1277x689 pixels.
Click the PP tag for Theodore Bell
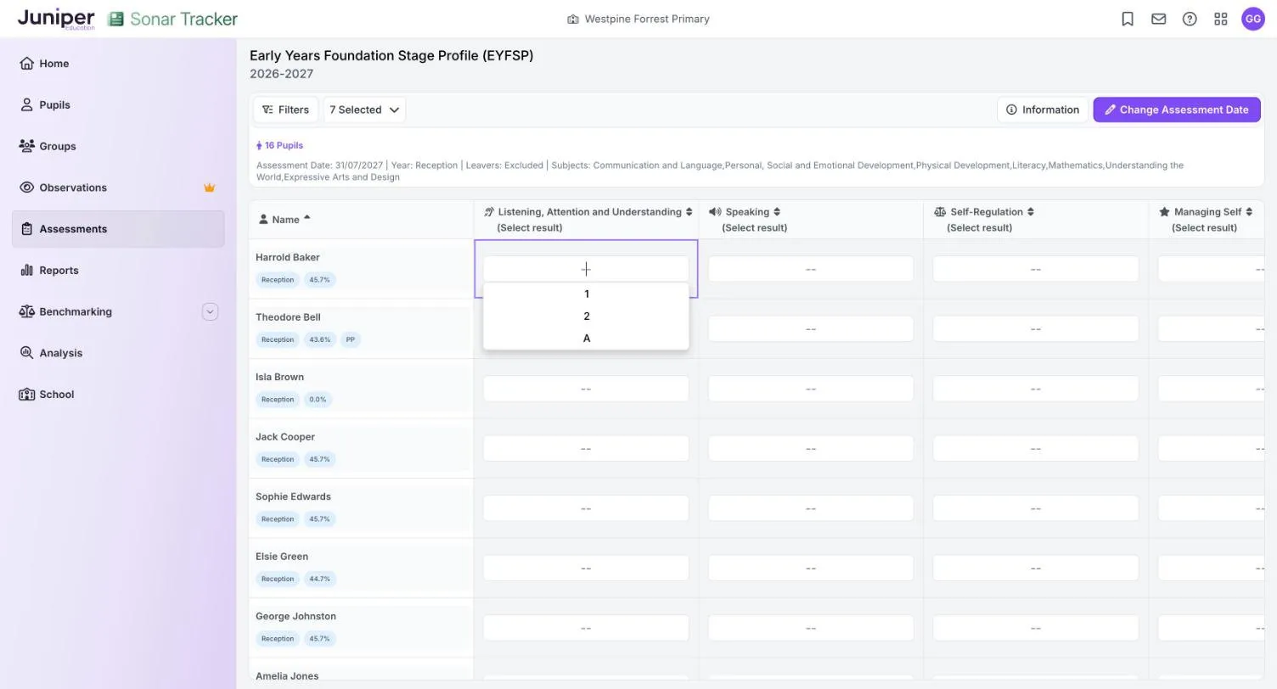(350, 339)
